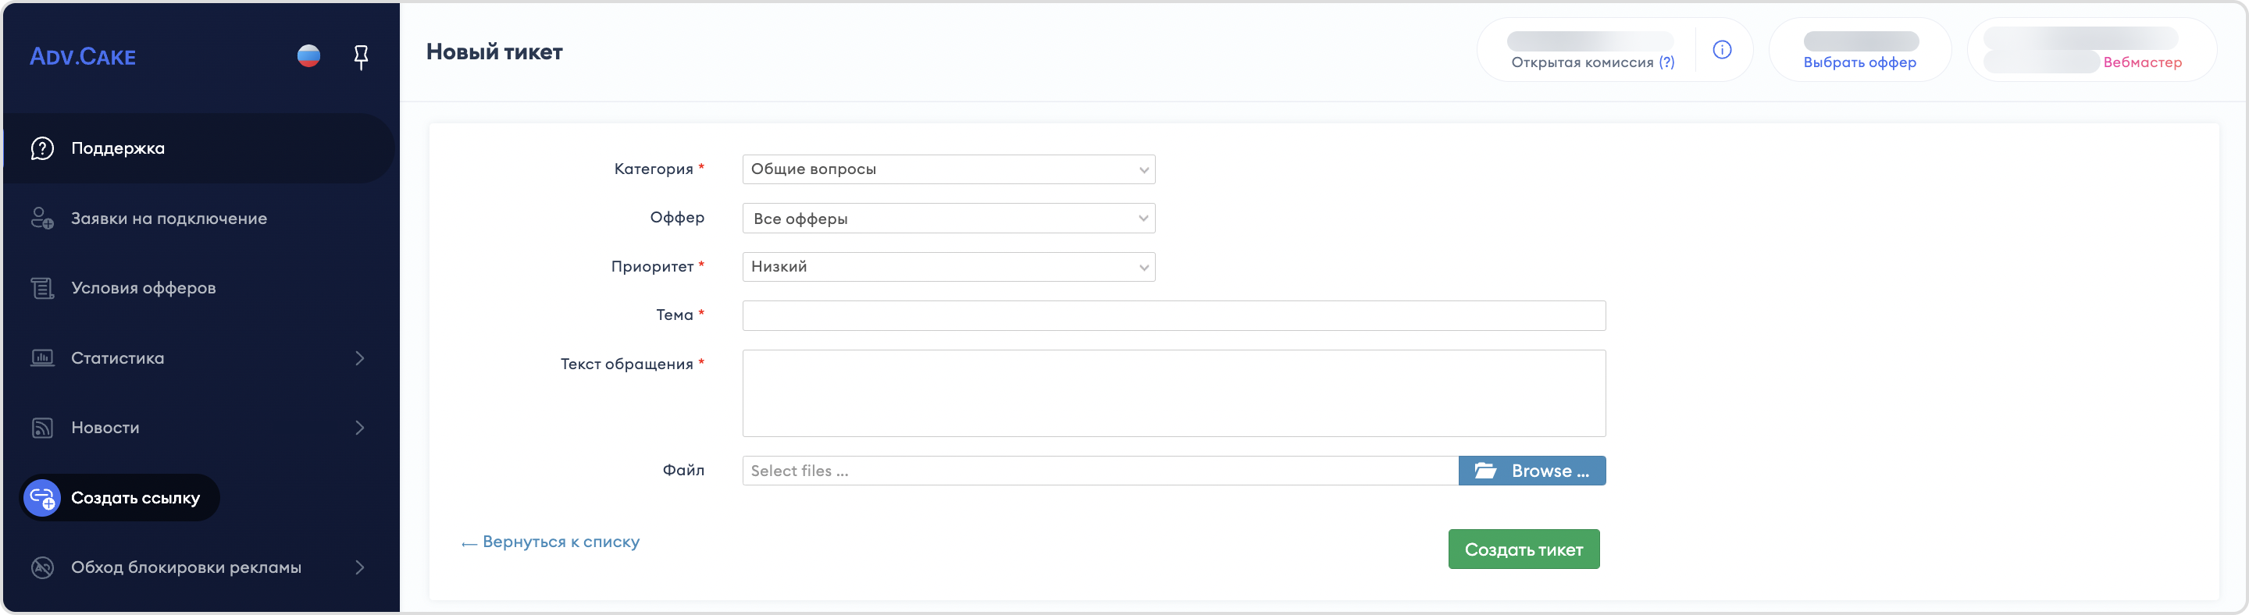Click the ad-block bypass icon
The image size is (2249, 615).
coord(42,568)
